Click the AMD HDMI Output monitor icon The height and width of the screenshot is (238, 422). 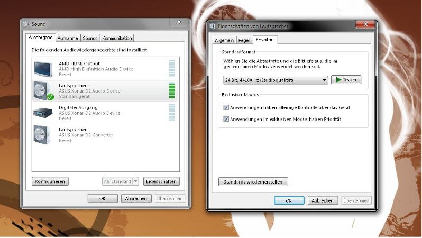click(x=43, y=69)
